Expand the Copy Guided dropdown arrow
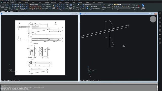The width and height of the screenshot is (162, 91). [56, 8]
